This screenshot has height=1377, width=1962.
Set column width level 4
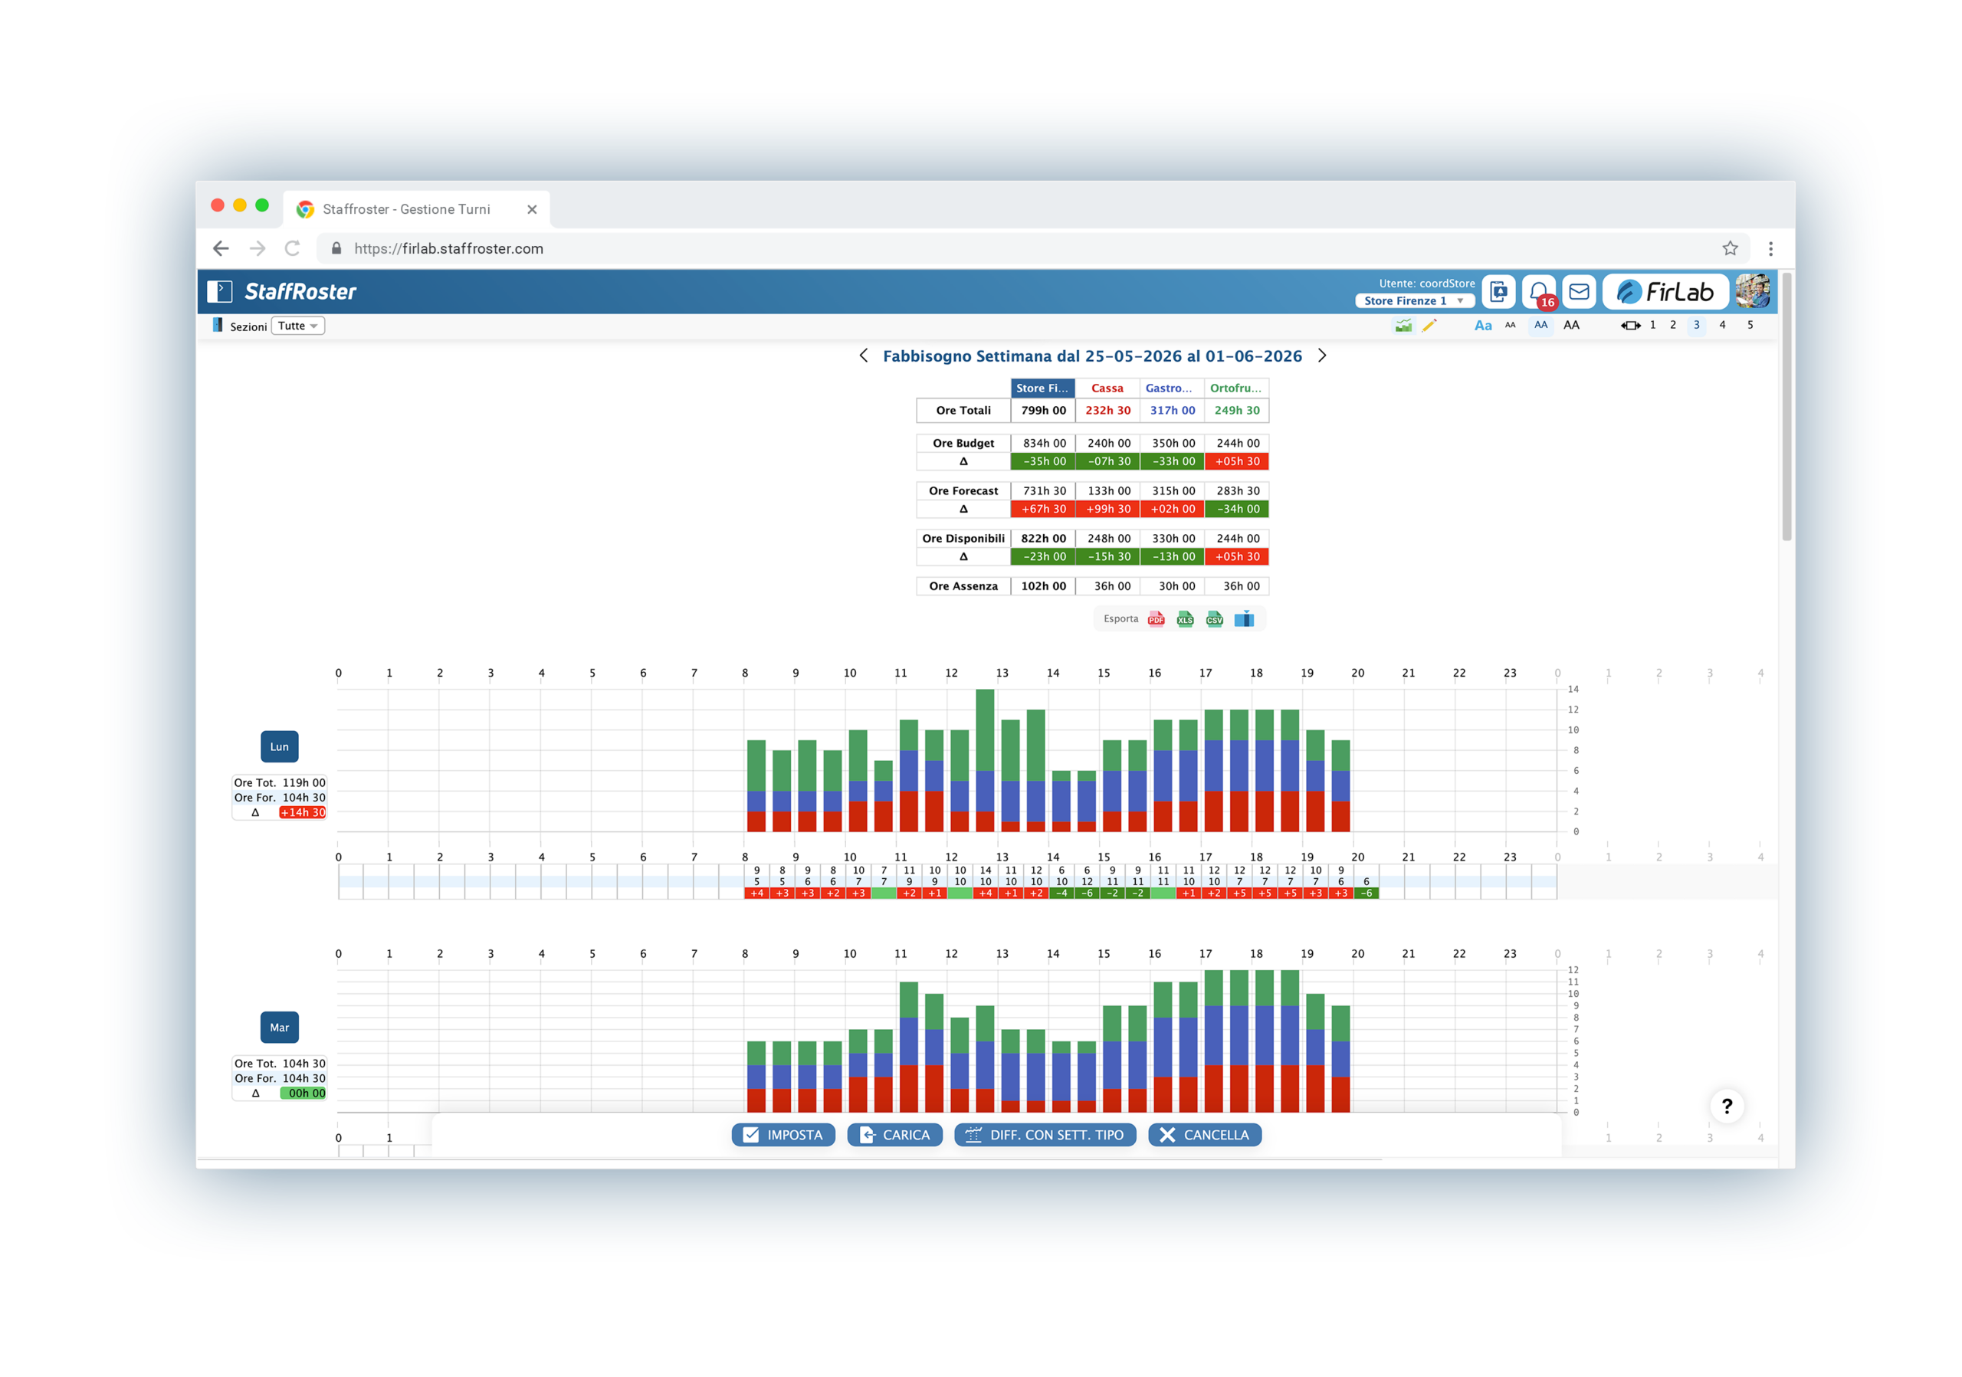coord(1723,325)
